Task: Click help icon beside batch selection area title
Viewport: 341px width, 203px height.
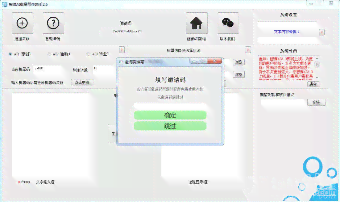Action: pyautogui.click(x=248, y=50)
